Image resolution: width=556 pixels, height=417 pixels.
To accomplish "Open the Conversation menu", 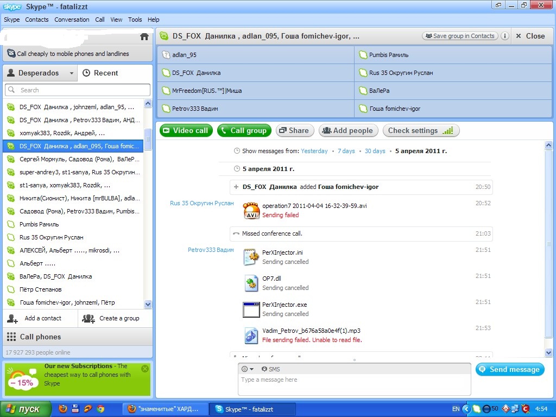I will [x=72, y=20].
